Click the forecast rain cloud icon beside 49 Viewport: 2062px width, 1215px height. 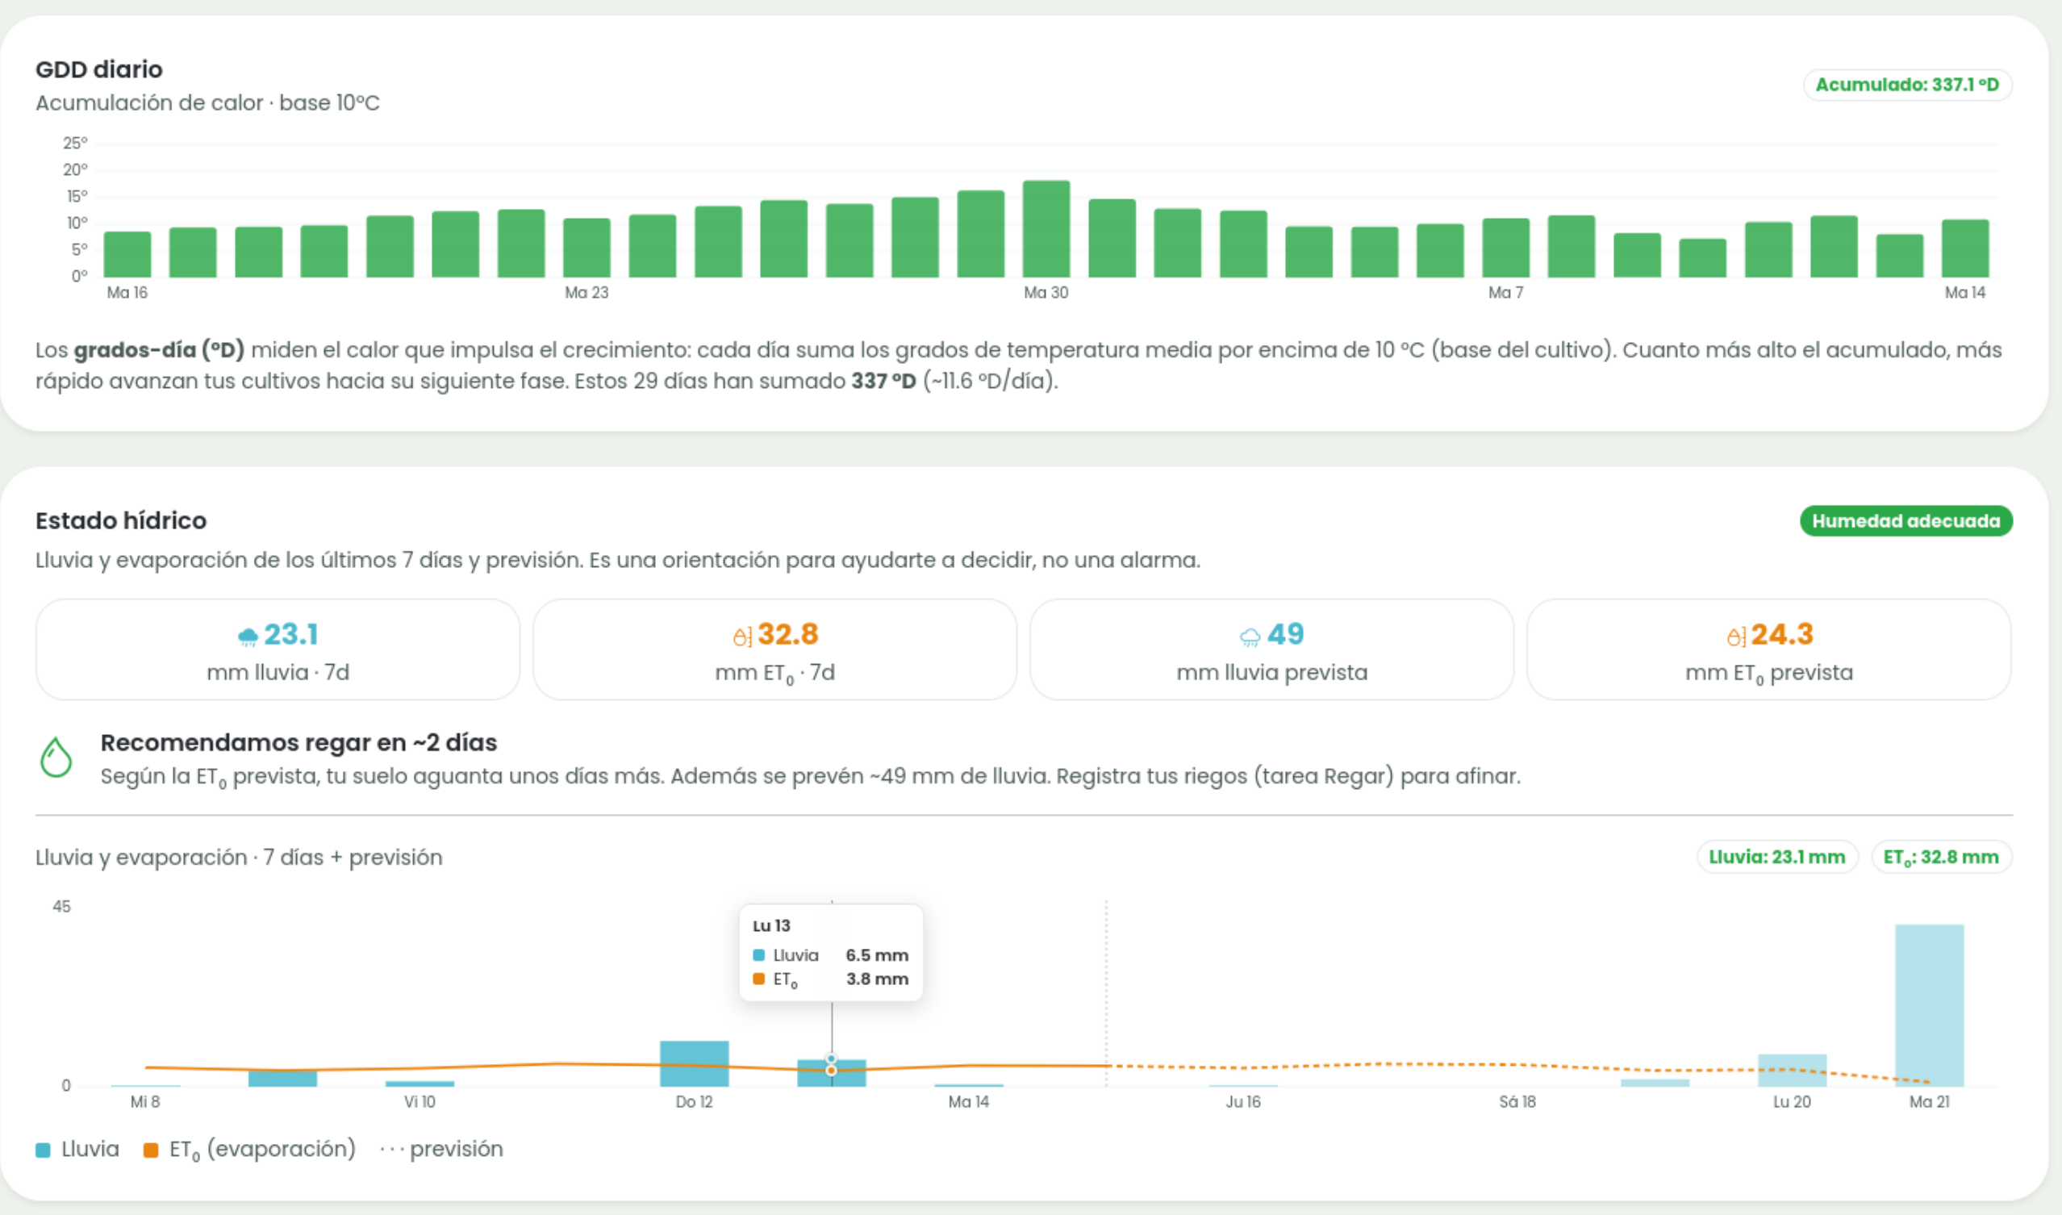click(1250, 637)
